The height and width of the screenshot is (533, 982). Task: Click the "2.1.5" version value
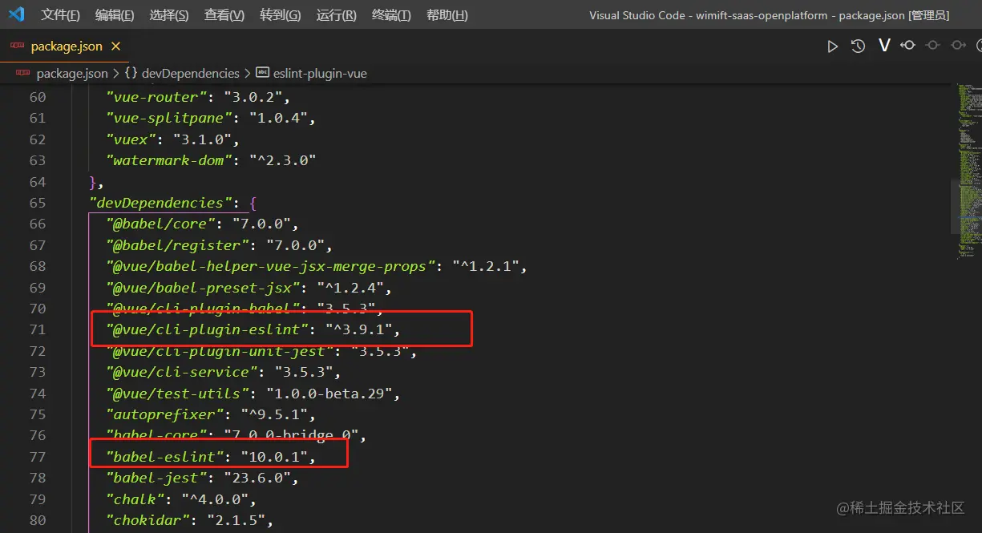tap(236, 520)
